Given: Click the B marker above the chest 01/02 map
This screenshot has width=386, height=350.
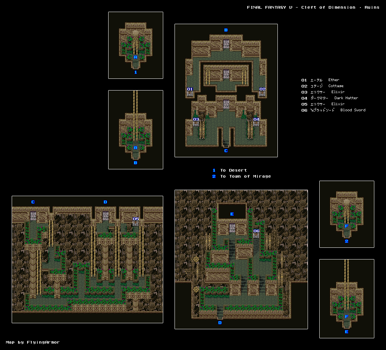Looking at the screenshot, I should tap(226, 30).
